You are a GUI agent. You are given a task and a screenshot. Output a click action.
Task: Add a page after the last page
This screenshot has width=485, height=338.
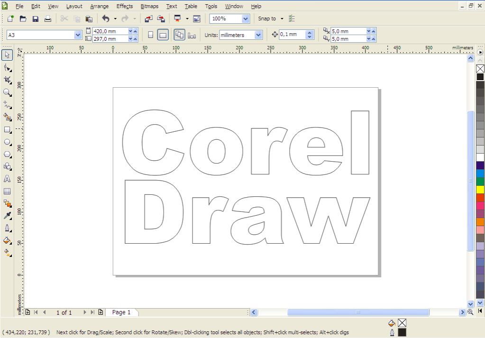[x=101, y=312]
